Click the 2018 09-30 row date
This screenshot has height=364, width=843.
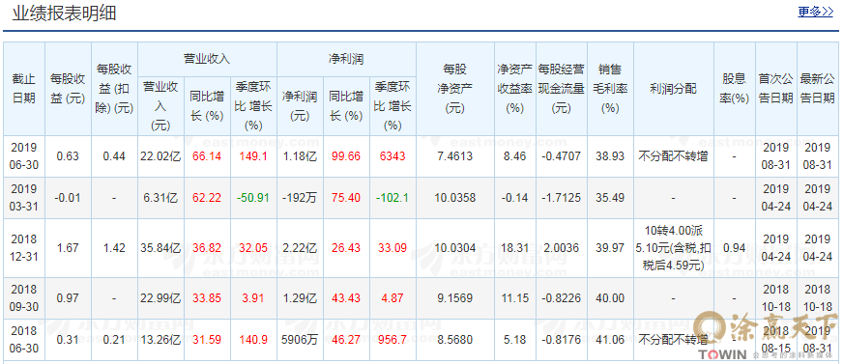[24, 298]
